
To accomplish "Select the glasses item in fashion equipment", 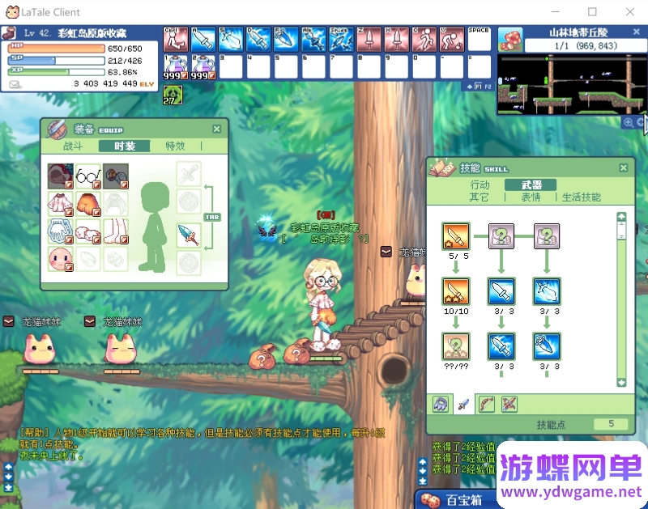I will 87,176.
